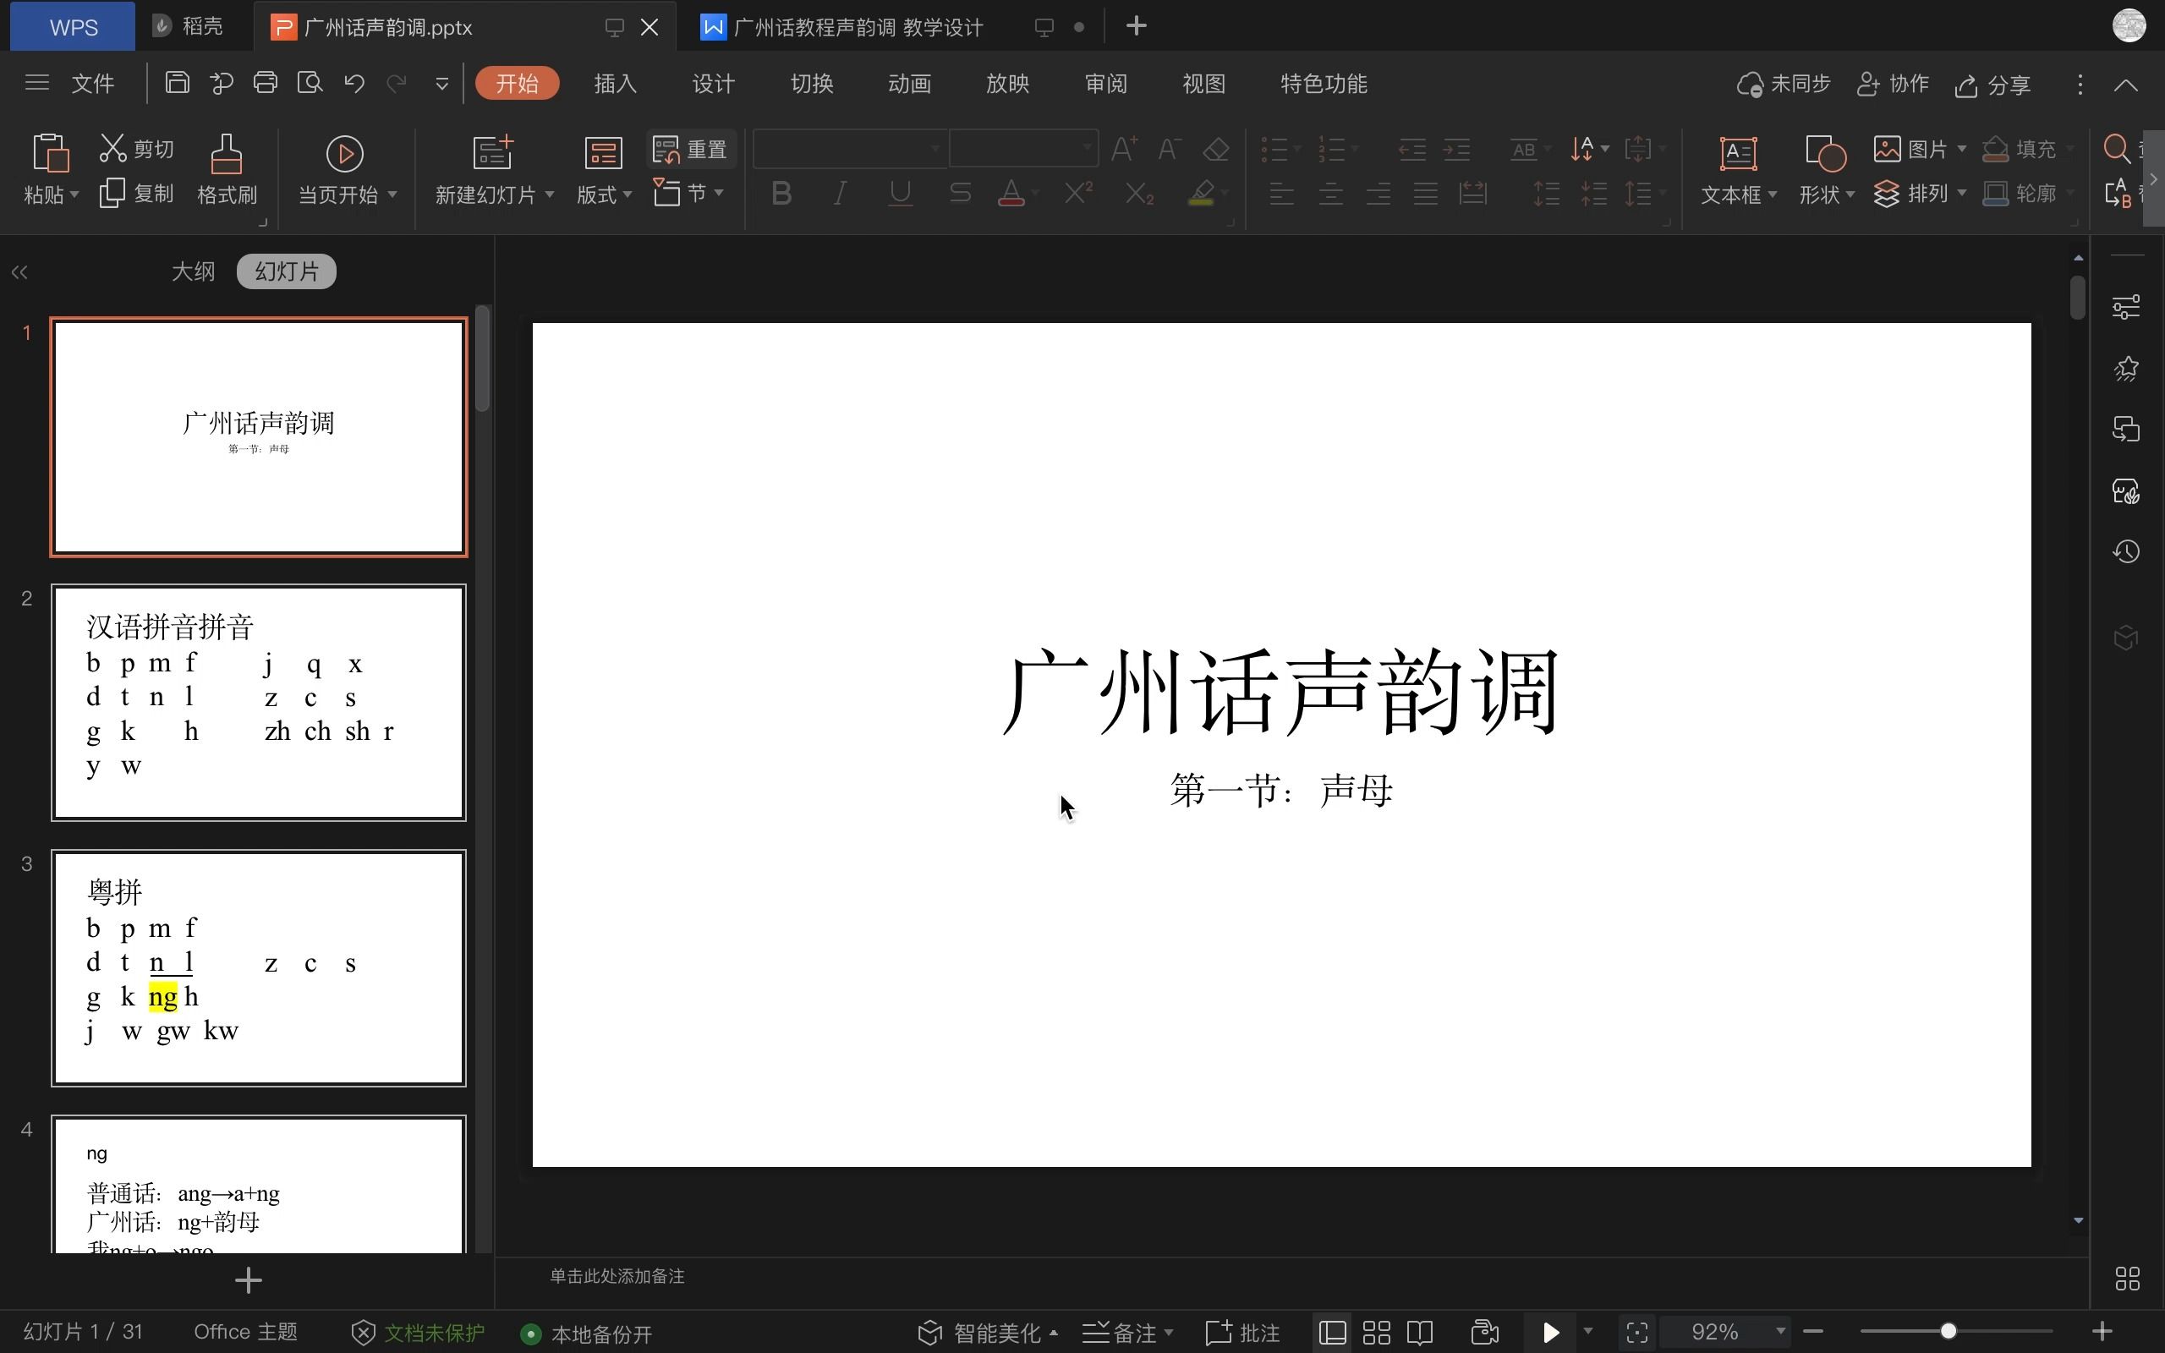The image size is (2165, 1353).
Task: Play slideshow from status bar
Action: pyautogui.click(x=1552, y=1333)
